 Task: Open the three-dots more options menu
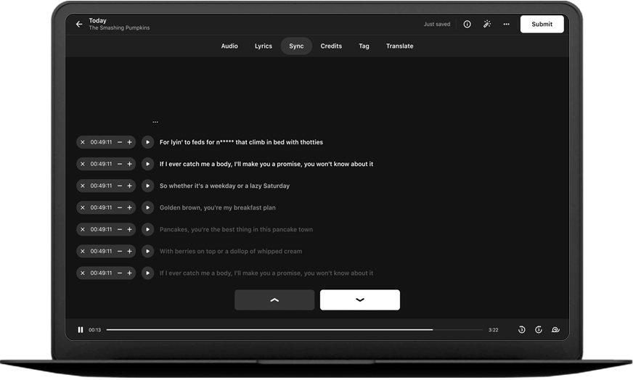coord(506,24)
